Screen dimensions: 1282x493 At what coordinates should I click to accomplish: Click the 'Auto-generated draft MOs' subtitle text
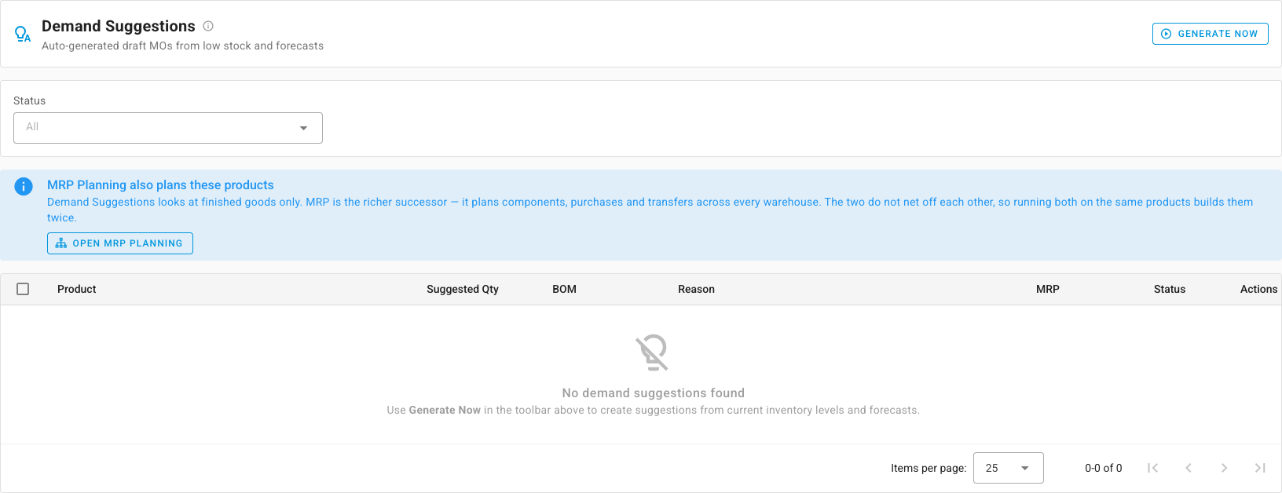182,46
